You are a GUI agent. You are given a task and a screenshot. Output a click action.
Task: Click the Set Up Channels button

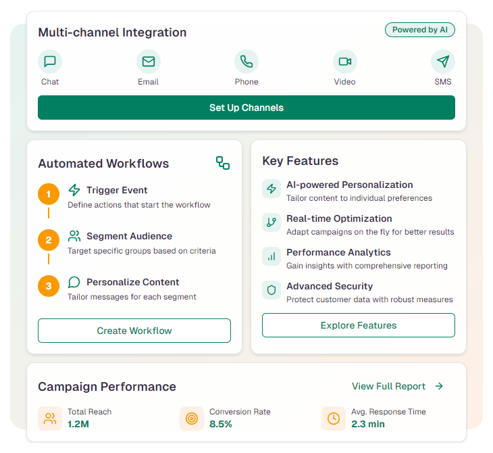pyautogui.click(x=246, y=108)
